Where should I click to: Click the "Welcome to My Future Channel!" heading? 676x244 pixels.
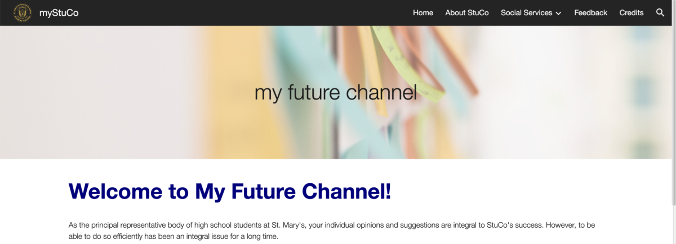[230, 192]
